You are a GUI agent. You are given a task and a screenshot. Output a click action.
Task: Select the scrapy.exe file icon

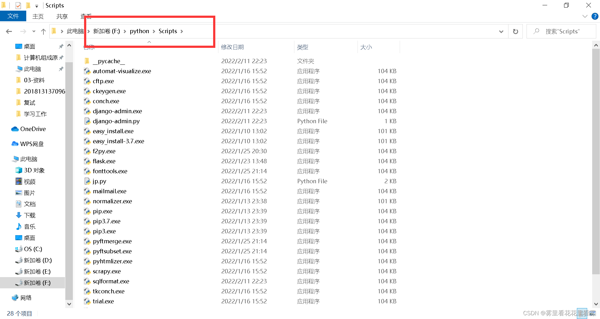(x=87, y=271)
